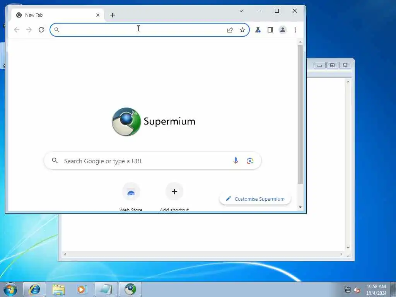Open a new tab with plus button

pos(113,15)
